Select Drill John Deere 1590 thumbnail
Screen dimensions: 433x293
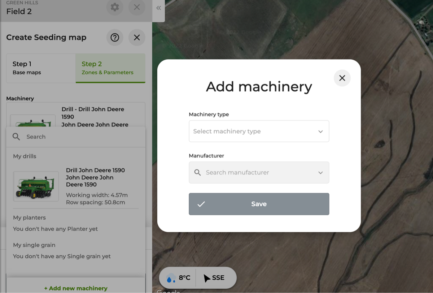tap(36, 186)
